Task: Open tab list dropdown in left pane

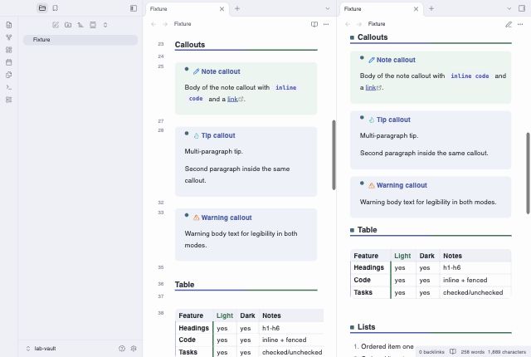Action: pyautogui.click(x=328, y=9)
